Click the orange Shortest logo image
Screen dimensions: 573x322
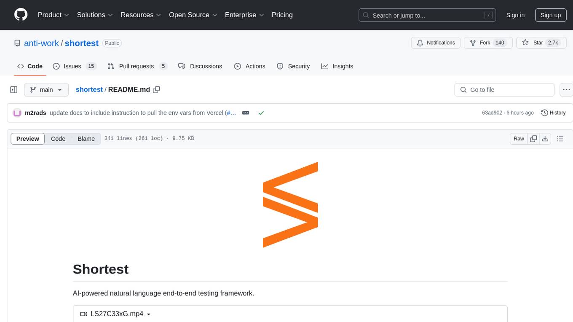click(x=290, y=204)
